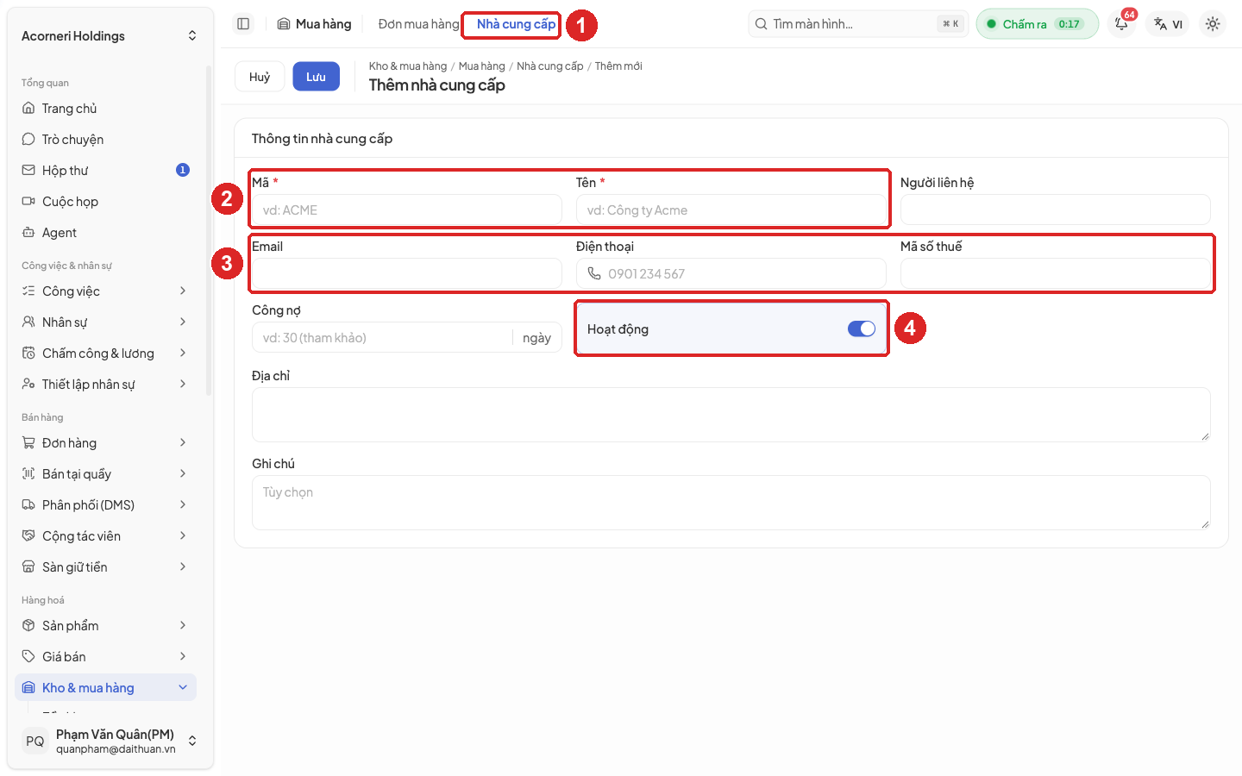Open the Agent item
The width and height of the screenshot is (1242, 776).
pyautogui.click(x=105, y=233)
